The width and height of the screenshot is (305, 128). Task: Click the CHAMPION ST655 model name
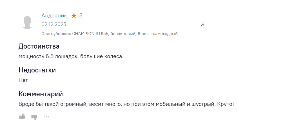90,34
